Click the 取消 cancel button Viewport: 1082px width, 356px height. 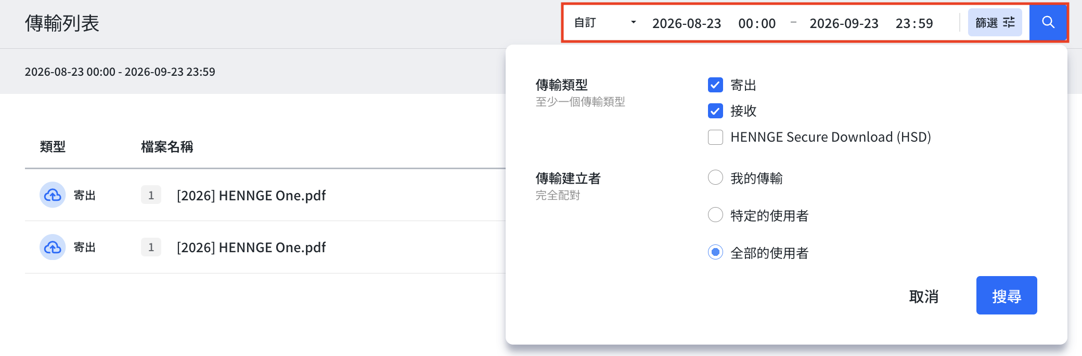[x=924, y=296]
